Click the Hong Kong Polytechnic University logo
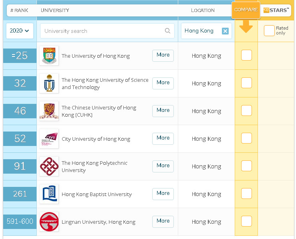This screenshot has height=239, width=296. pyautogui.click(x=49, y=166)
